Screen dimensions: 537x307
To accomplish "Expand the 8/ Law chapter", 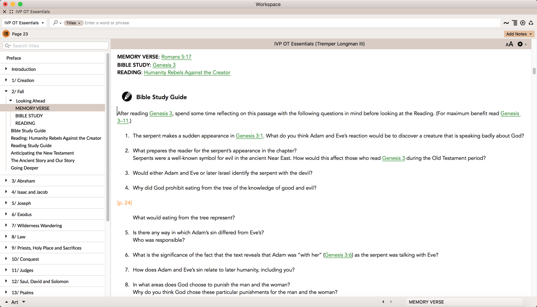I will coord(6,237).
